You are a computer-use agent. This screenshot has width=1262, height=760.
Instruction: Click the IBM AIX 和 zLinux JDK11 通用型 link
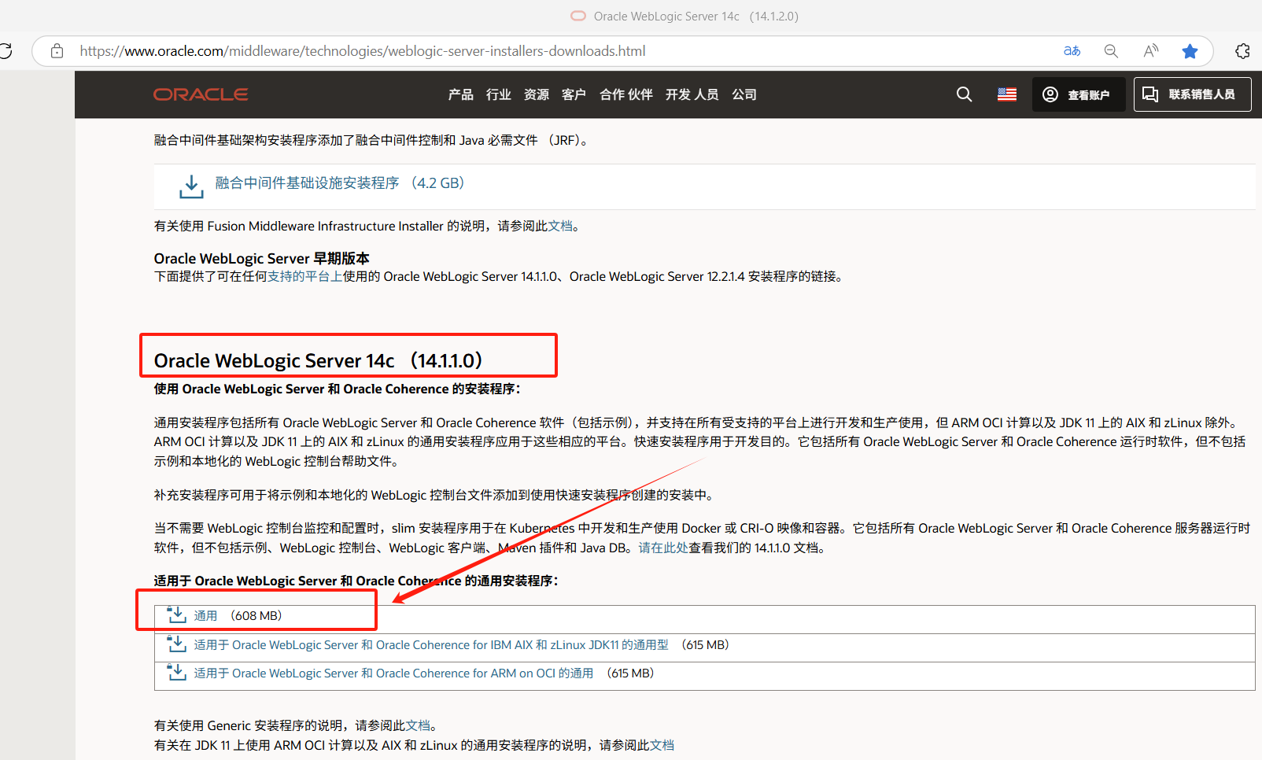pyautogui.click(x=431, y=644)
